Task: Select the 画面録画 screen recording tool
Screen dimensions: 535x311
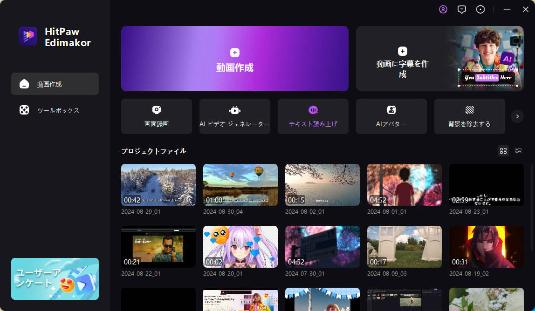Action: [156, 116]
